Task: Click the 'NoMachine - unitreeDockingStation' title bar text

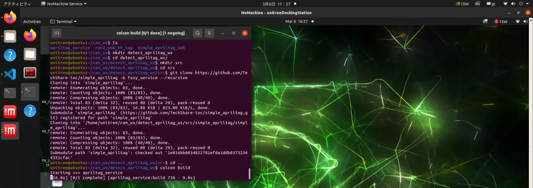Action: 276,12
